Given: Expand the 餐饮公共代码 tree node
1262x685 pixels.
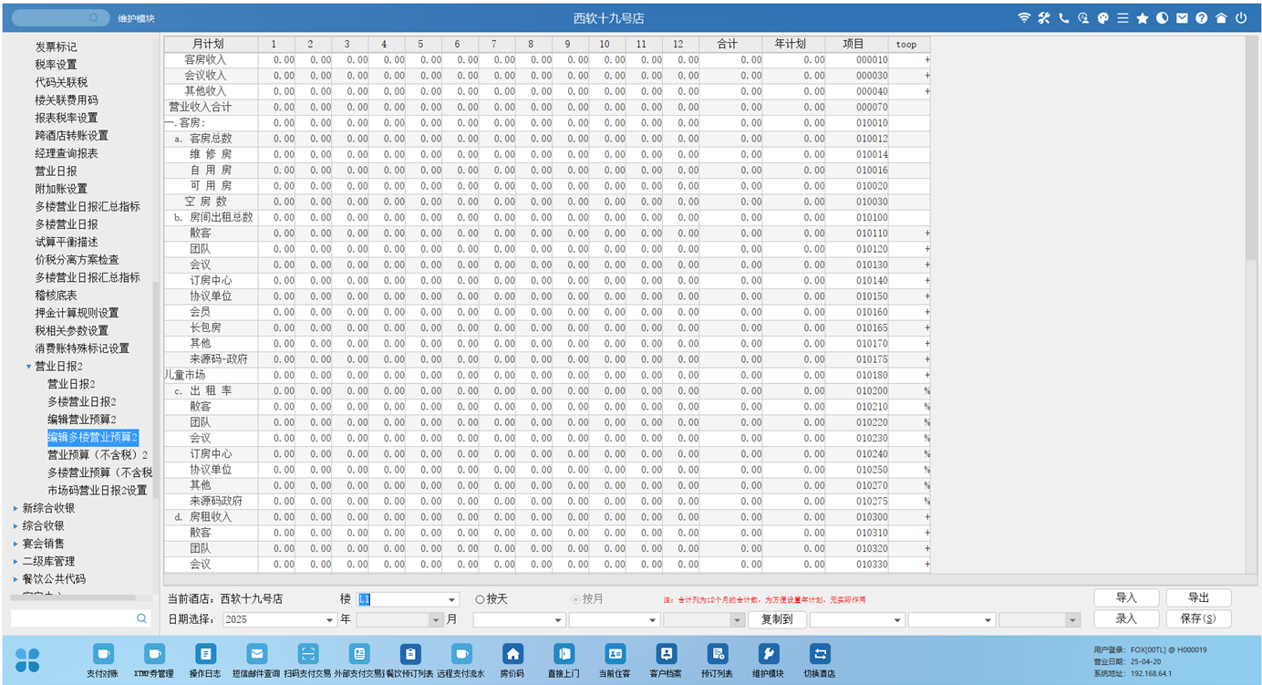Looking at the screenshot, I should pos(16,579).
